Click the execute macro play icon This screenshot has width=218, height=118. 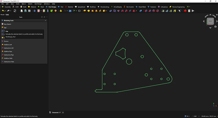tap(193, 11)
